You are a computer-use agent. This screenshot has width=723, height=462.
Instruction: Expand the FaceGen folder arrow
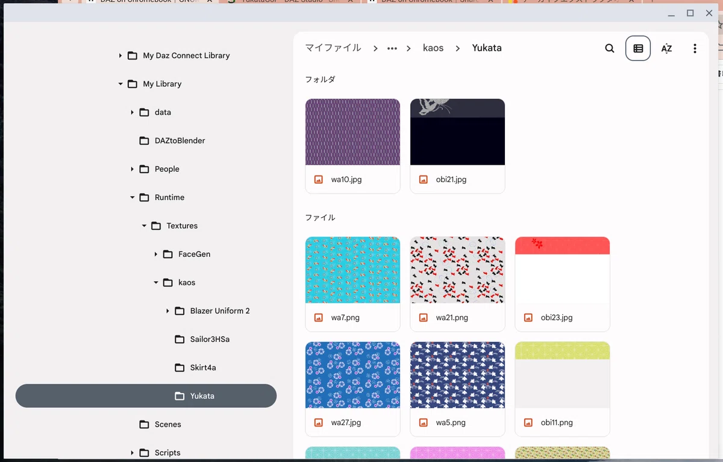click(x=155, y=254)
